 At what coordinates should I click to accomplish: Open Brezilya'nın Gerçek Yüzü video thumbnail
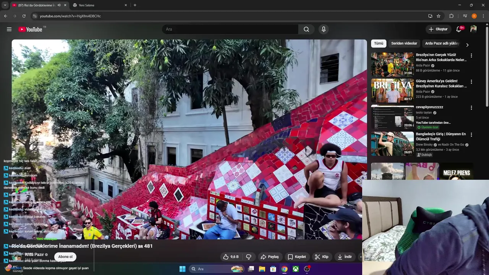392,64
